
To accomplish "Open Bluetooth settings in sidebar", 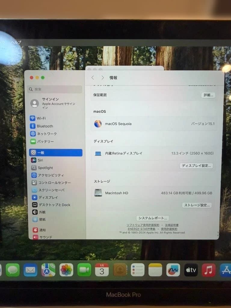I will pyautogui.click(x=56, y=126).
